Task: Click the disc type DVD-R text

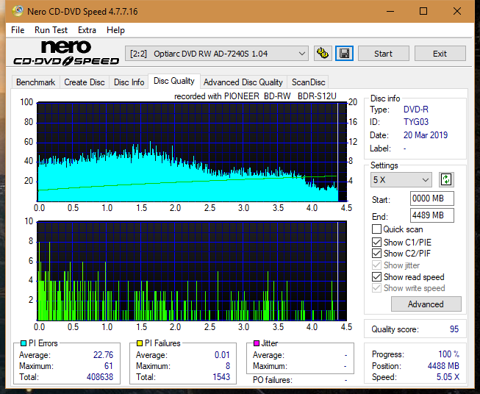Action: pyautogui.click(x=416, y=110)
